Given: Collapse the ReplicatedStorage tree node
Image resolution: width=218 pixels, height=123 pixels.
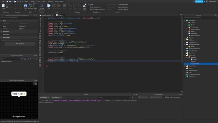Looking at the screenshot, I should [185, 44].
